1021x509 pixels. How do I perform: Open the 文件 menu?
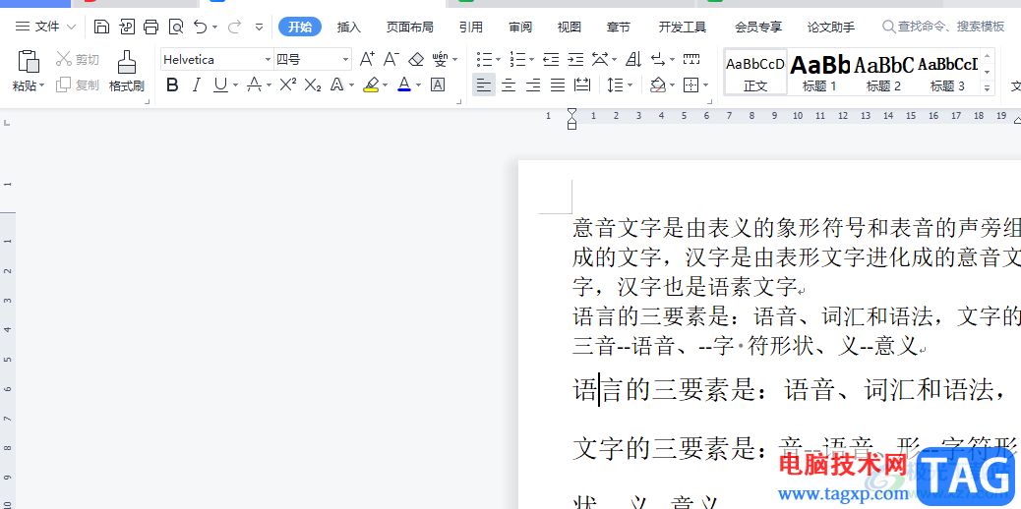(46, 27)
